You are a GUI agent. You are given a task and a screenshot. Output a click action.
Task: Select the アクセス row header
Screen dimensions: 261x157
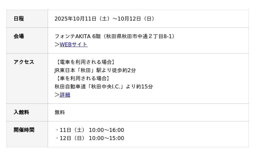[24, 62]
